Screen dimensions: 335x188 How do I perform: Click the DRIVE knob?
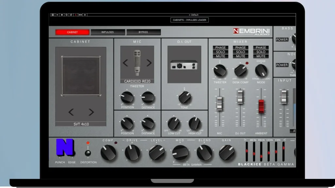(x=132, y=153)
